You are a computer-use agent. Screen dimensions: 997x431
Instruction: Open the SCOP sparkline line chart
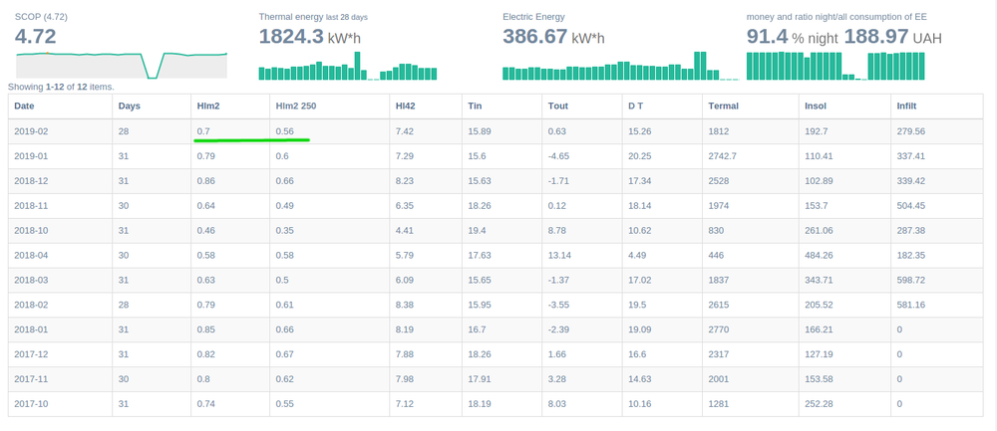122,66
